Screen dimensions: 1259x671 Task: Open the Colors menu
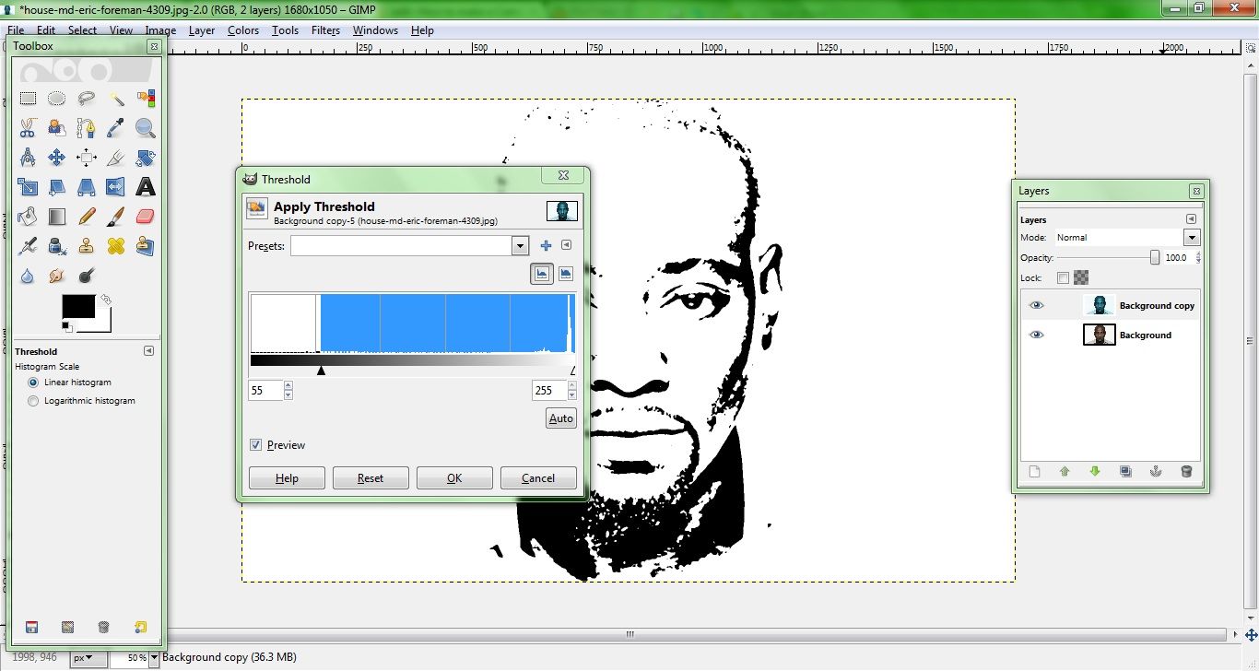tap(242, 30)
